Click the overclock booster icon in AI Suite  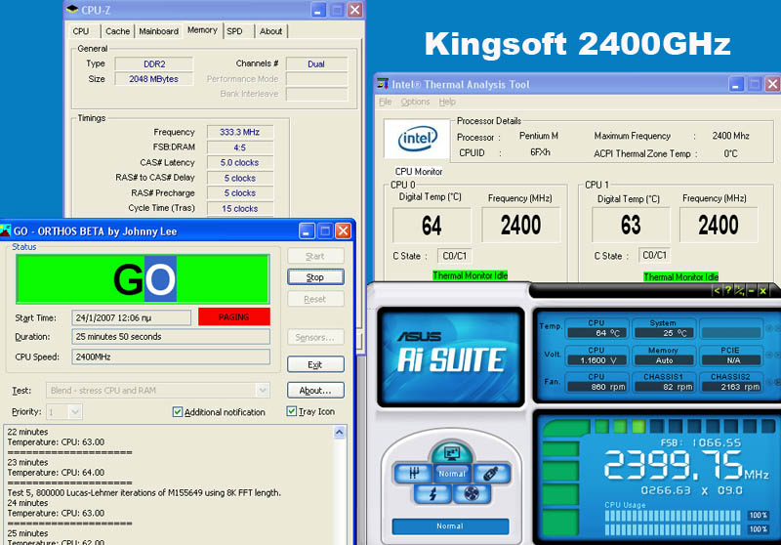[491, 474]
